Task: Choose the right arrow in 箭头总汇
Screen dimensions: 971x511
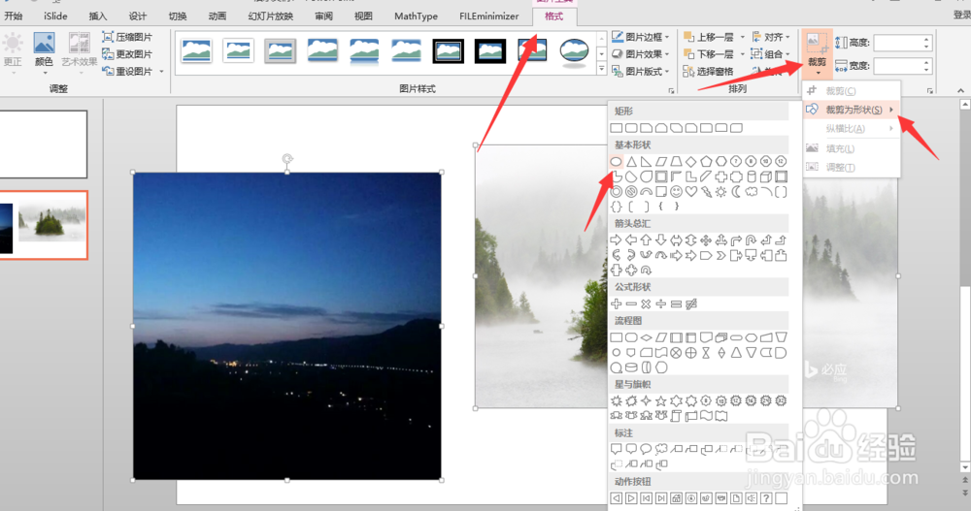Action: tap(617, 240)
